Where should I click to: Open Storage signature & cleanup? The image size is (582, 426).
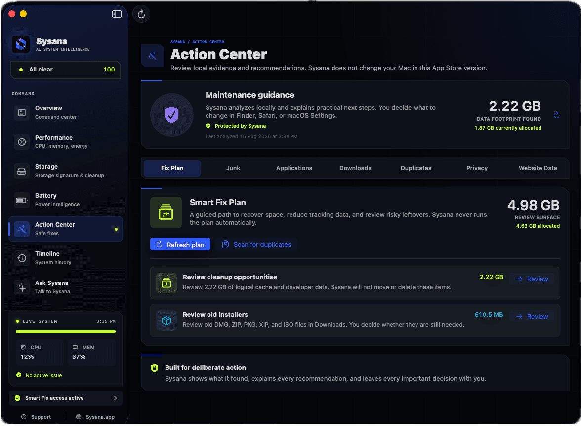click(x=66, y=171)
